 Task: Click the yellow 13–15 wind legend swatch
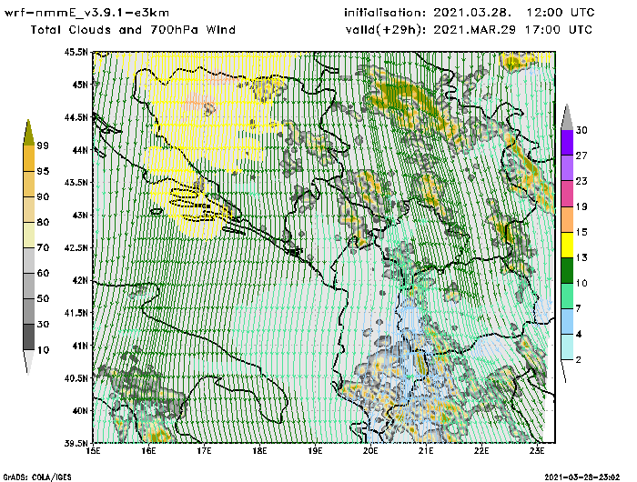(566, 245)
